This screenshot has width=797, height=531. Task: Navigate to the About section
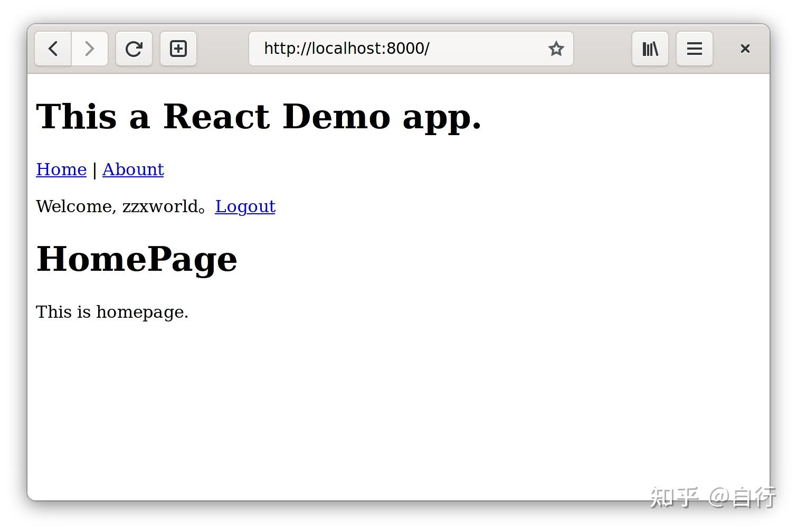point(132,169)
